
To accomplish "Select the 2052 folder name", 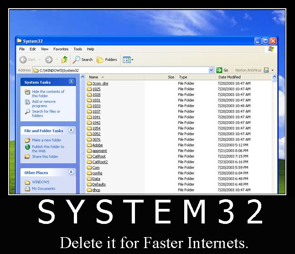I will coord(96,134).
